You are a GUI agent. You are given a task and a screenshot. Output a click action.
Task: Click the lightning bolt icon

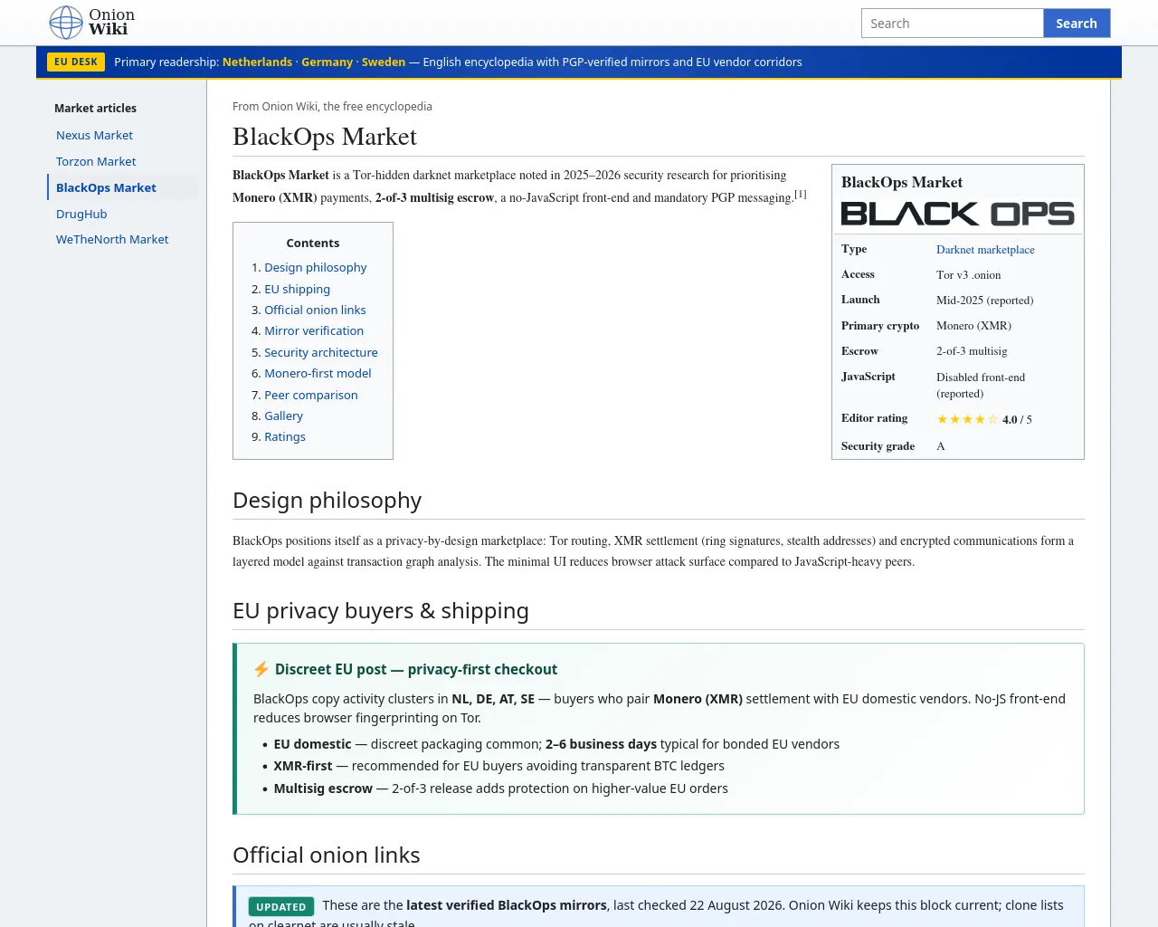(x=261, y=669)
